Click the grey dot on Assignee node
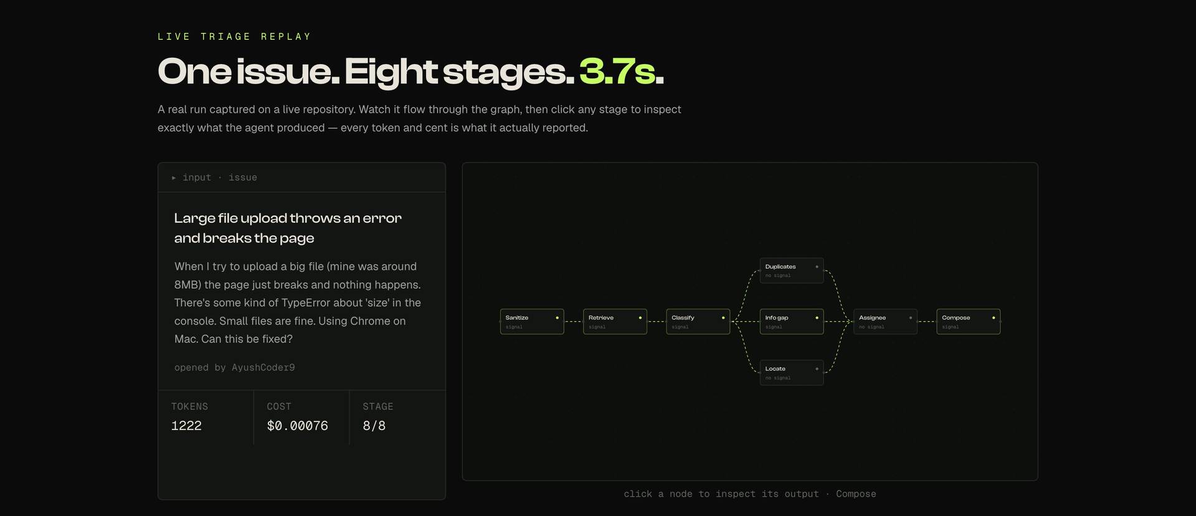This screenshot has height=516, width=1196. (910, 317)
